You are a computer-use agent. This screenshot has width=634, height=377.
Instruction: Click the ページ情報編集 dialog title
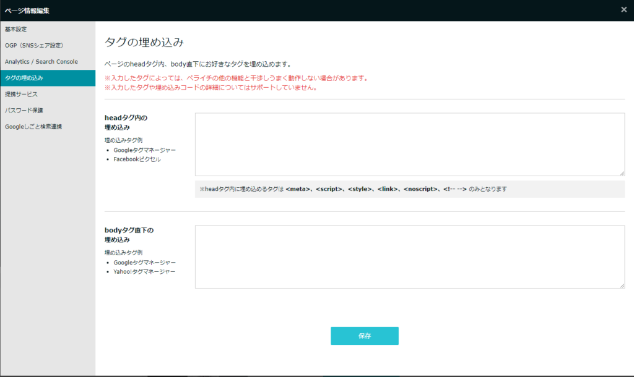click(x=27, y=10)
